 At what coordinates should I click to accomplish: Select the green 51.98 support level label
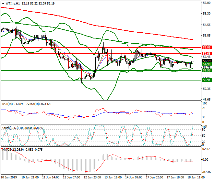207,64
